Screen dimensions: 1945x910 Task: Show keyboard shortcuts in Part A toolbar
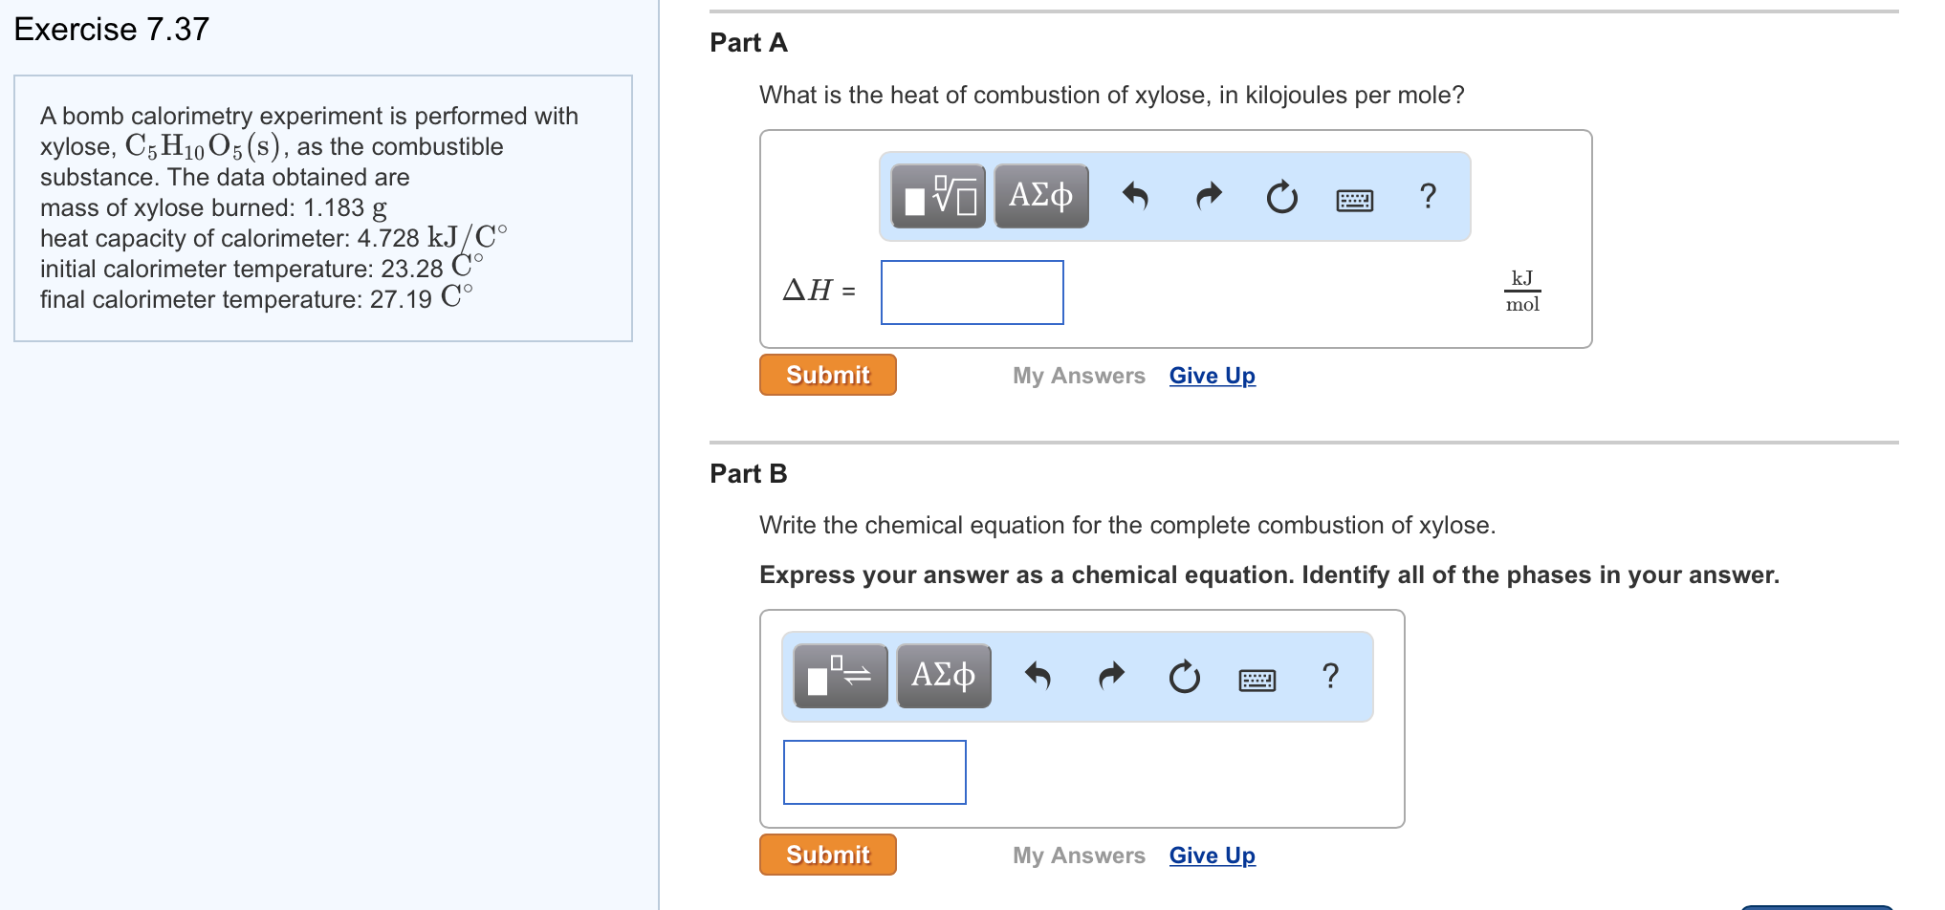(x=1354, y=200)
